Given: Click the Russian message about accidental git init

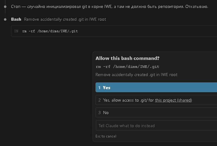Looking at the screenshot, I should [110, 7].
